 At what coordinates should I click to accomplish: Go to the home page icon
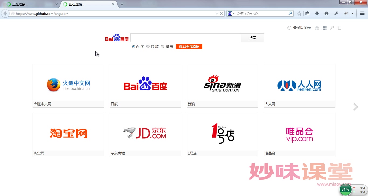[x=327, y=13]
